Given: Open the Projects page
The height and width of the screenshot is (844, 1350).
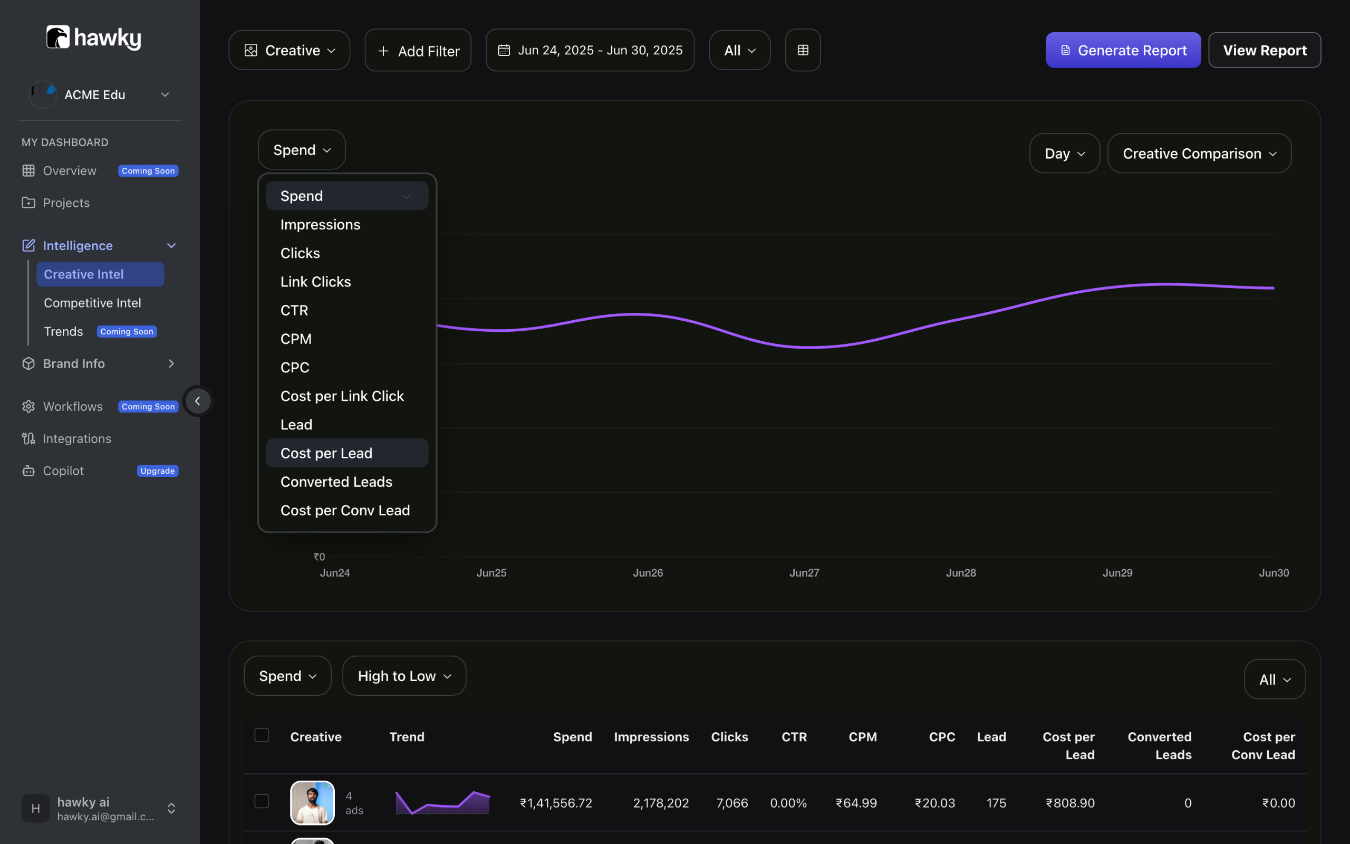Looking at the screenshot, I should click(x=66, y=203).
